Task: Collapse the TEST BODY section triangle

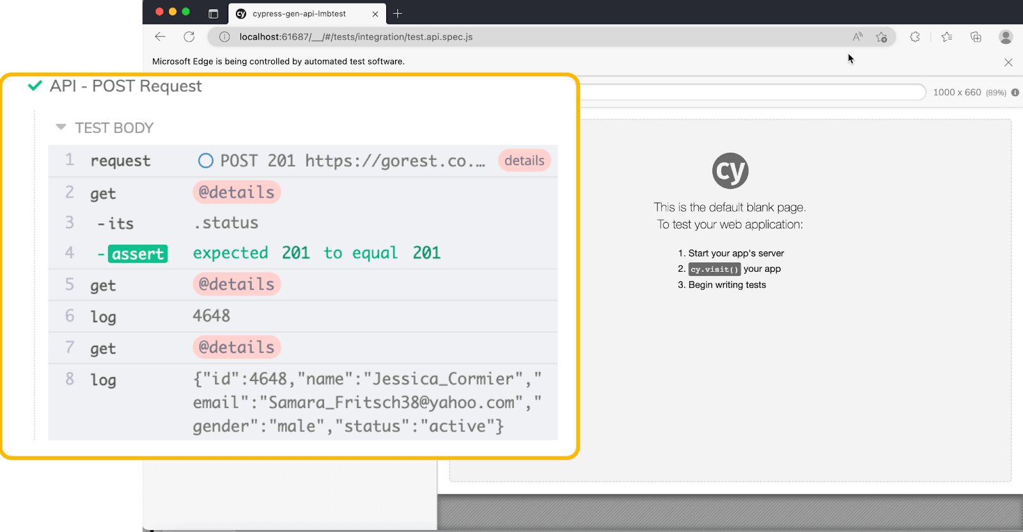Action: pyautogui.click(x=61, y=127)
